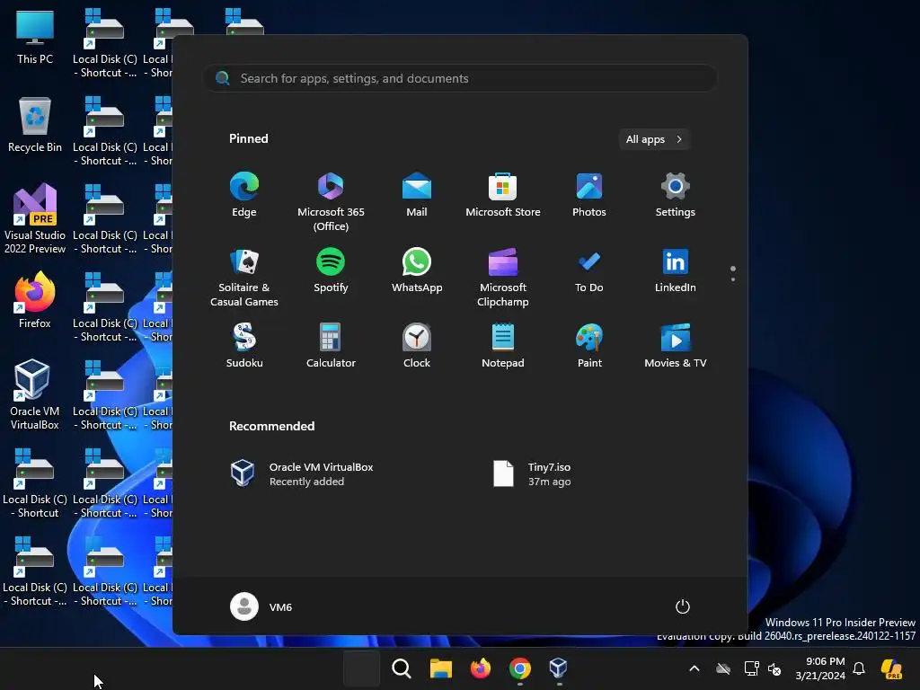Select Firefox desktop shortcut

coord(35,300)
